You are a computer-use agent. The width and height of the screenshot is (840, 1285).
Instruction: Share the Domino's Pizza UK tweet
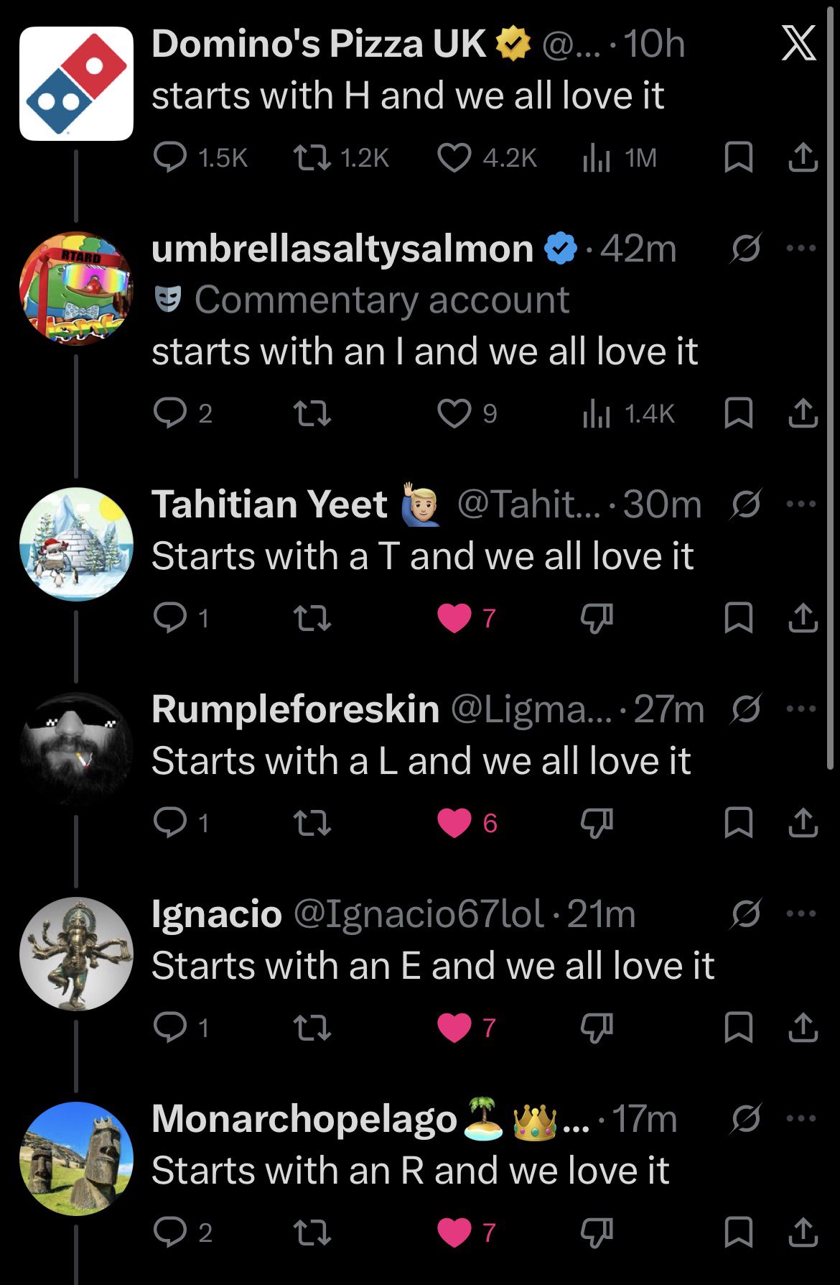tap(803, 157)
